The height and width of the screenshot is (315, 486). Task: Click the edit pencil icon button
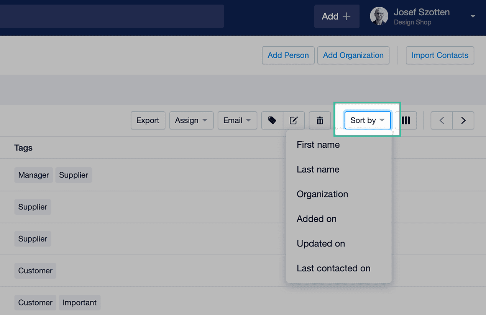294,121
